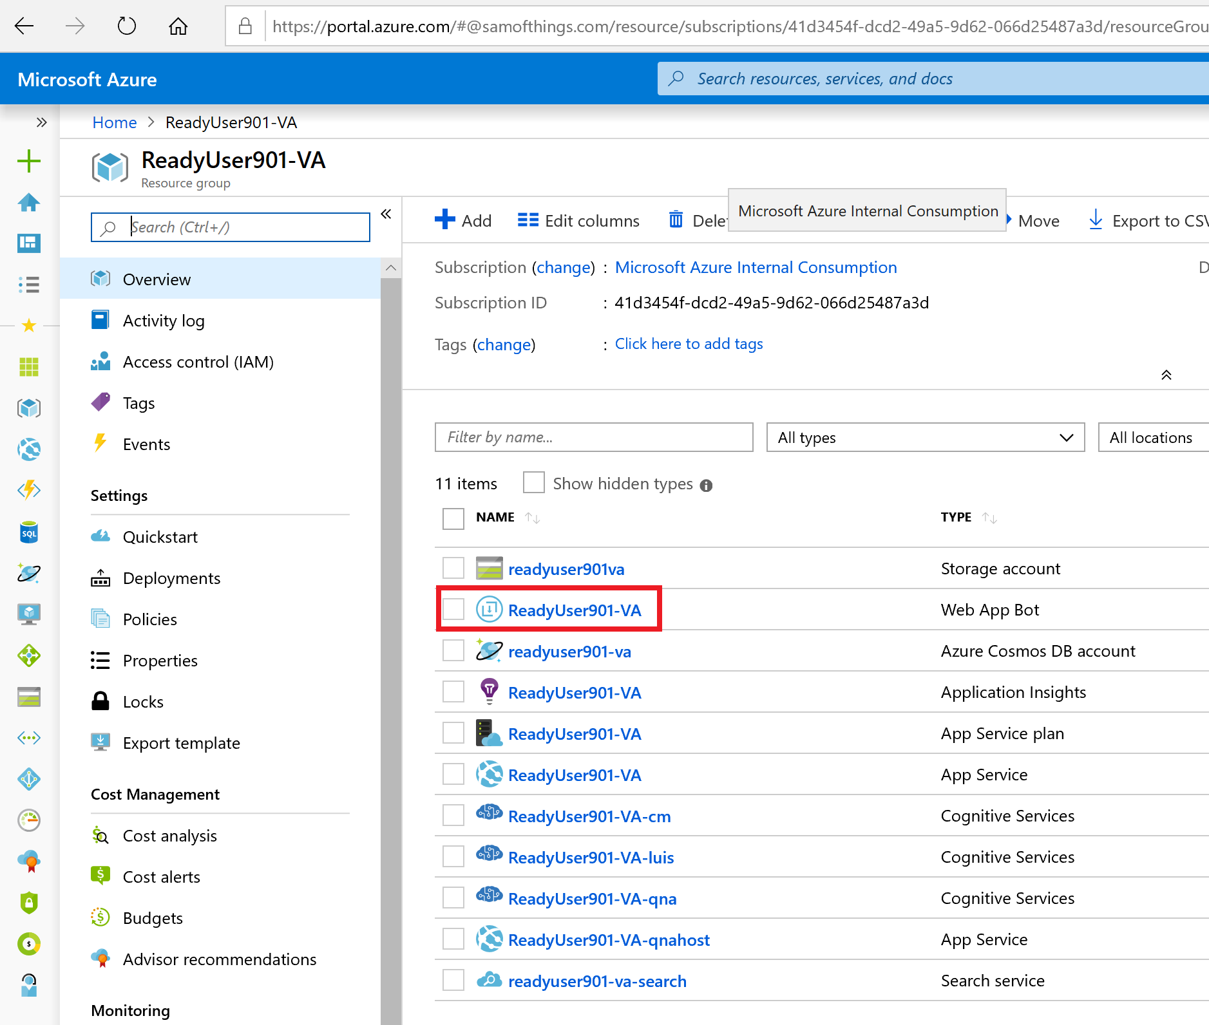Open Virtual machines monitor icon in sidebar
The height and width of the screenshot is (1025, 1209).
(29, 614)
